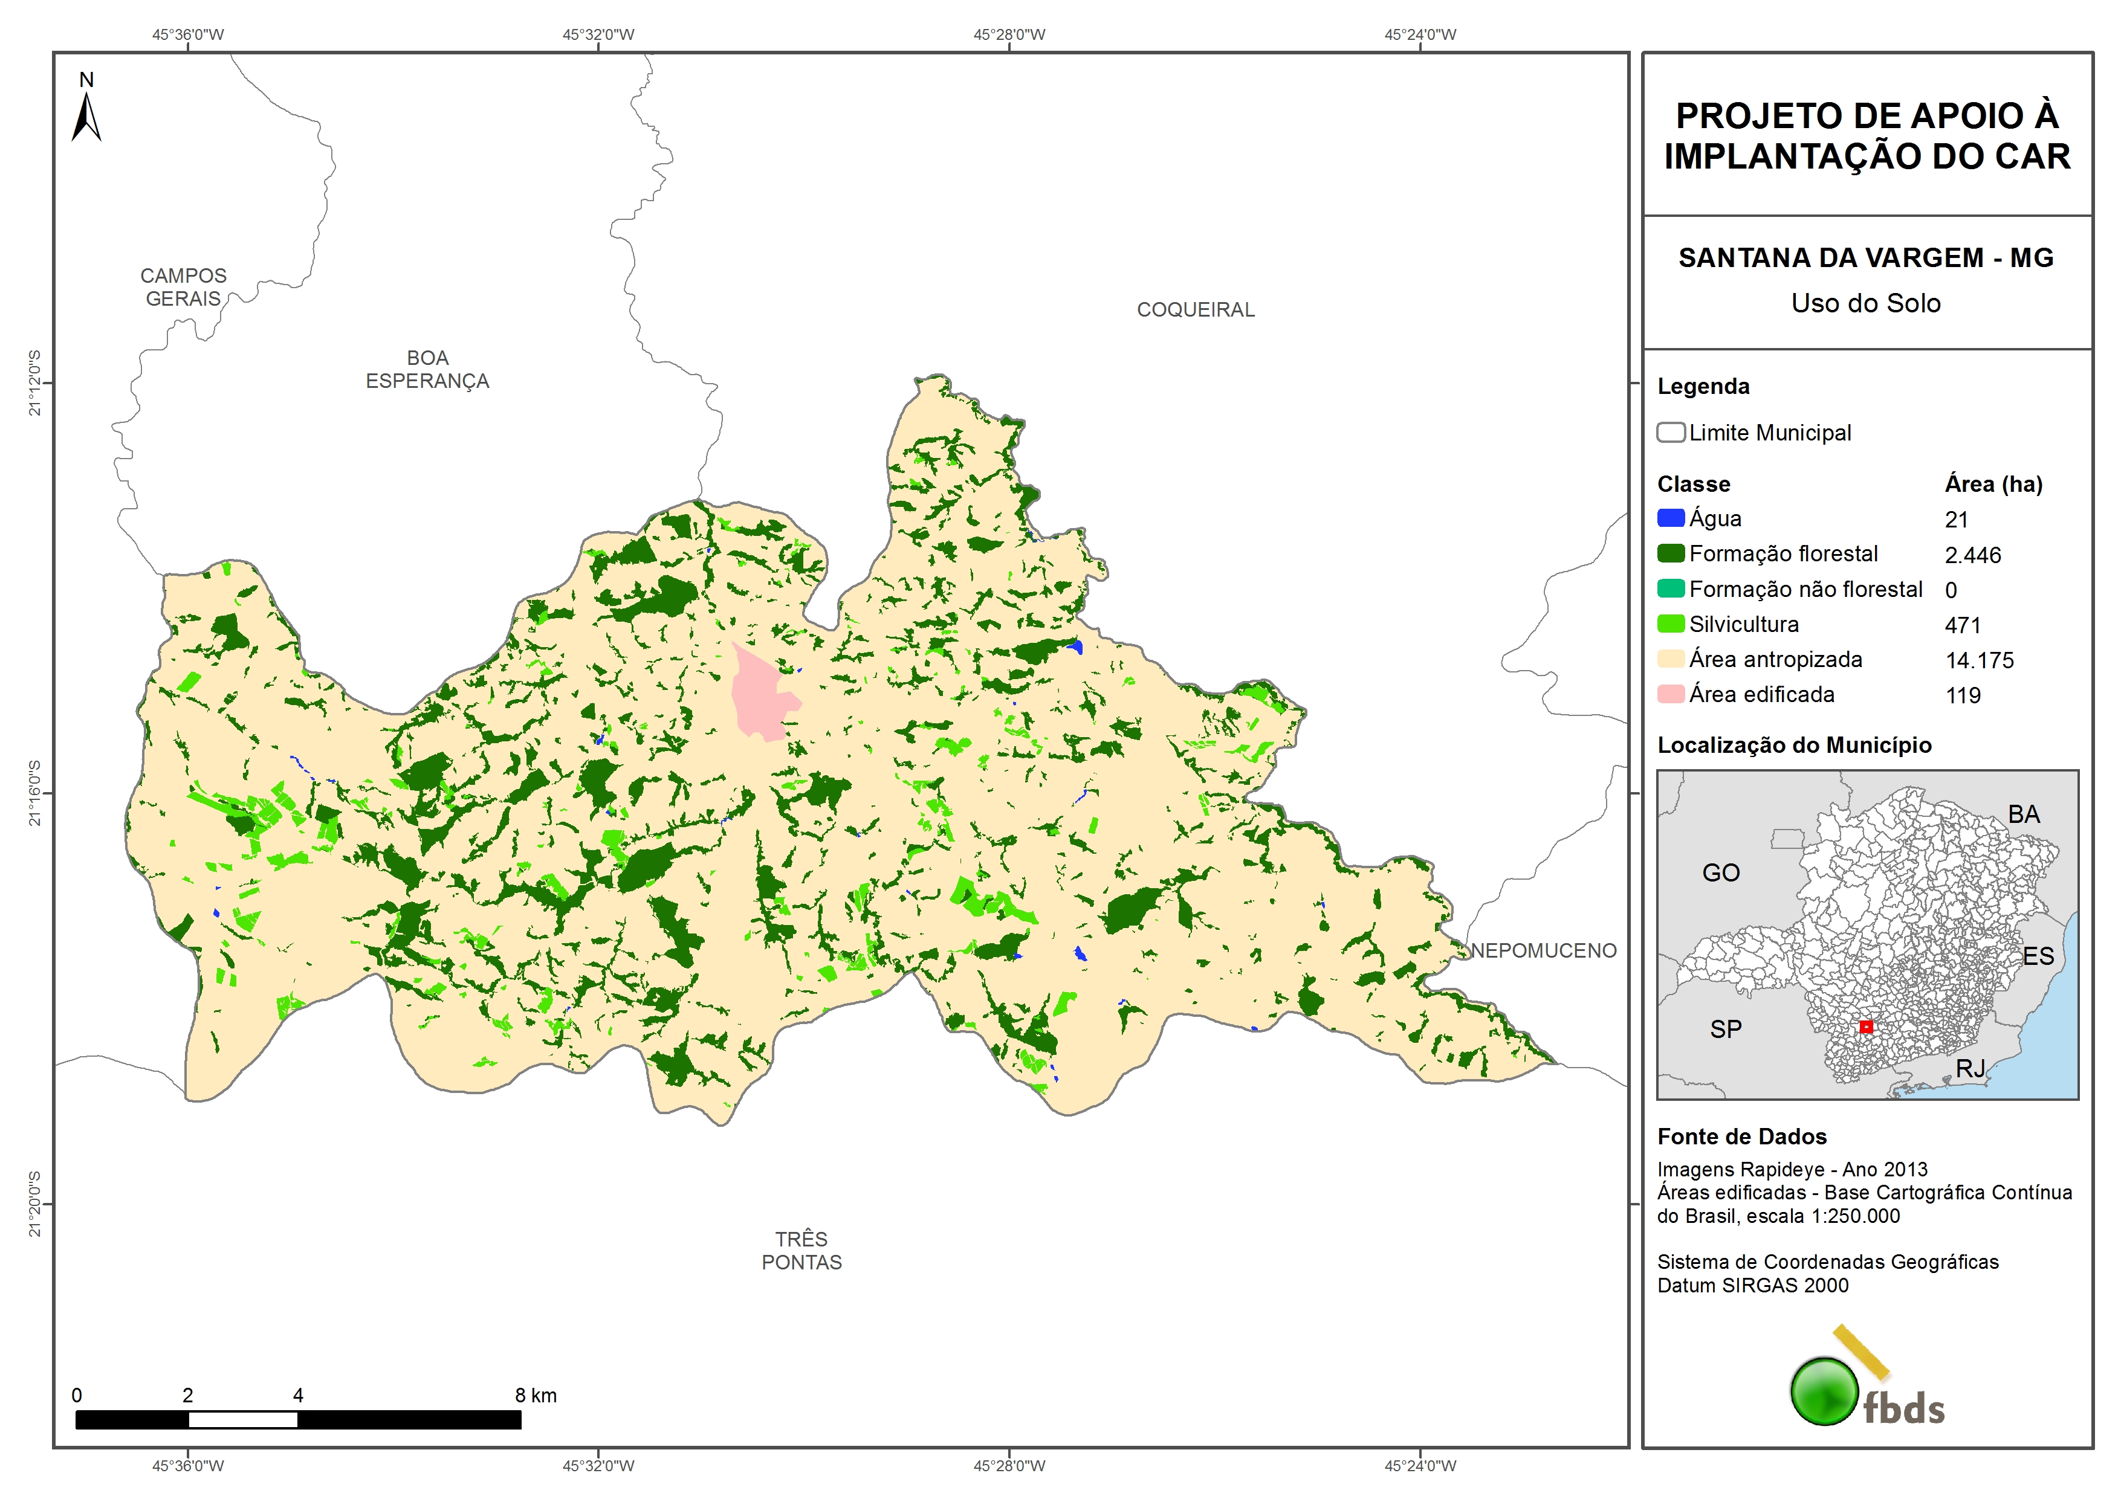Click the Fonte de Dados heading
The image size is (2121, 1499).
(1741, 1136)
